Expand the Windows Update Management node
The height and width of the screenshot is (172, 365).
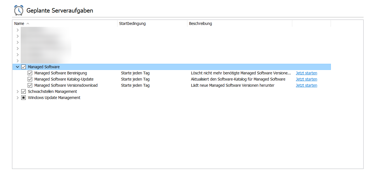[x=18, y=98]
